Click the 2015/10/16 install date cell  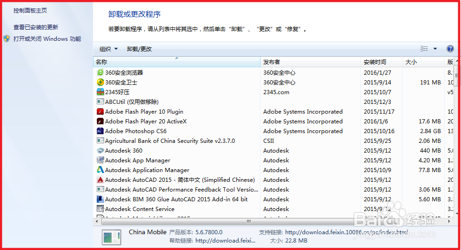379,131
